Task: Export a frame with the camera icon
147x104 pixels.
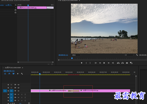Action: 127,63
